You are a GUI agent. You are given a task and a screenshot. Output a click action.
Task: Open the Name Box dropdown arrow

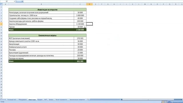tap(14, 1)
